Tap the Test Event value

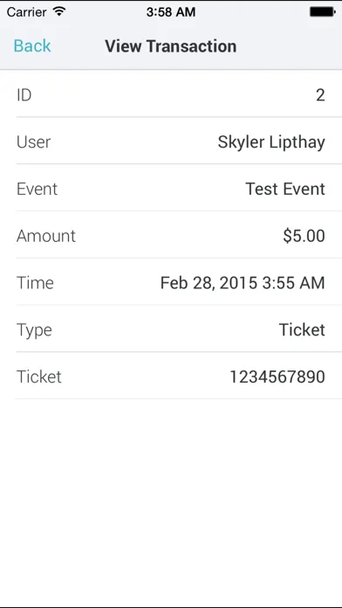tap(285, 189)
